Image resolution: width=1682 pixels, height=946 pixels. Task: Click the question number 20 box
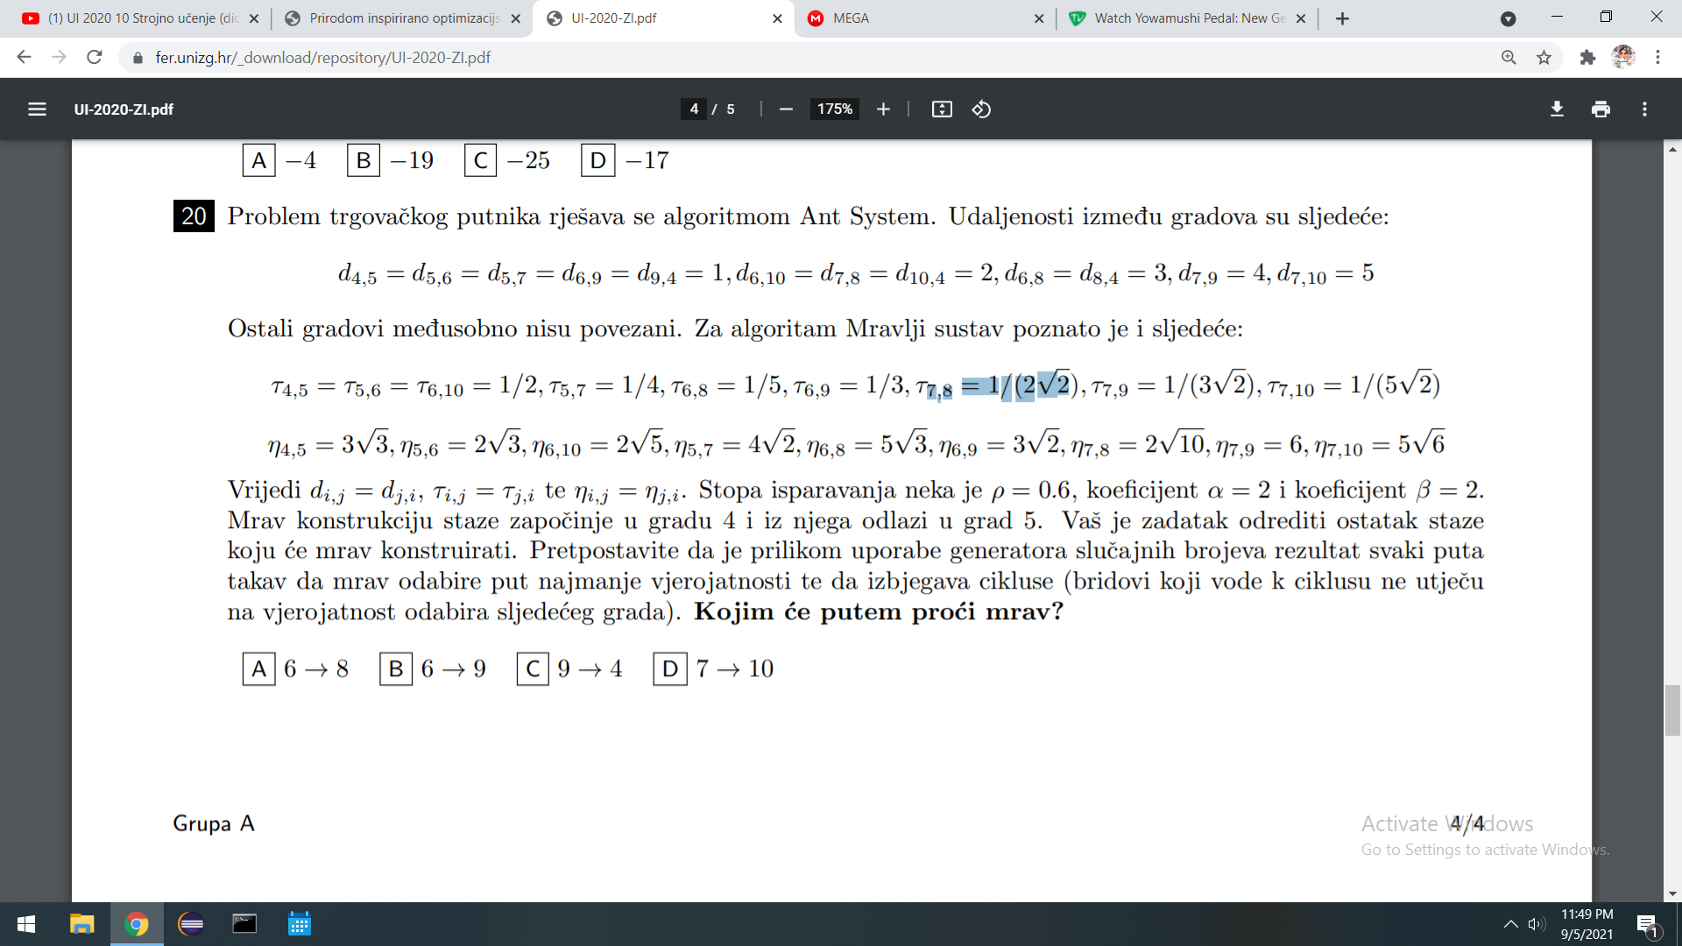[x=194, y=216]
